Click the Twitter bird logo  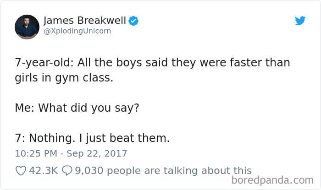point(300,21)
